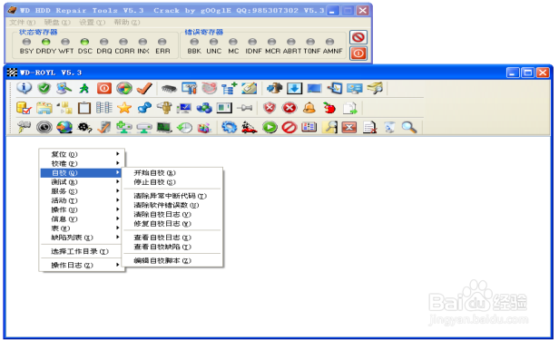
Task: Click the monitor with tools icon
Action: click(189, 88)
